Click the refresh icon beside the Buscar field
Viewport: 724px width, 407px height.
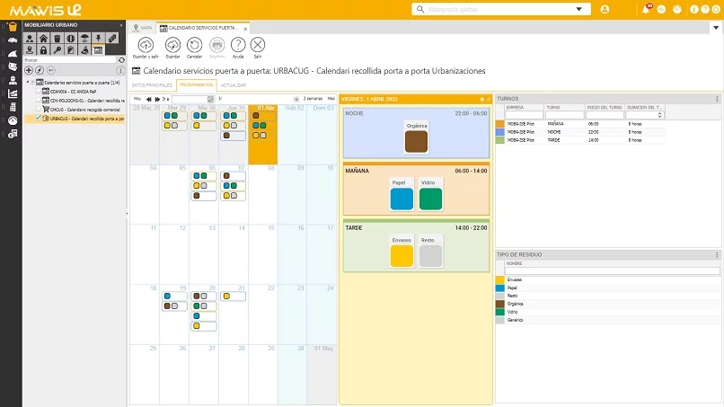tap(121, 60)
